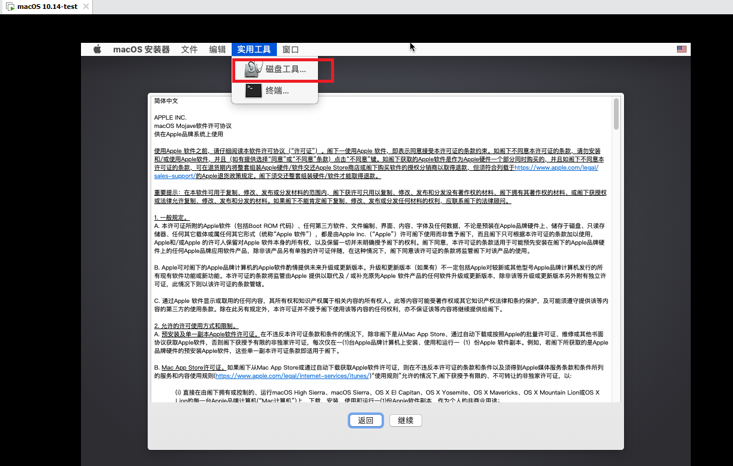This screenshot has height=466, width=733.
Task: Click the Terminal black window icon
Action: 253,90
